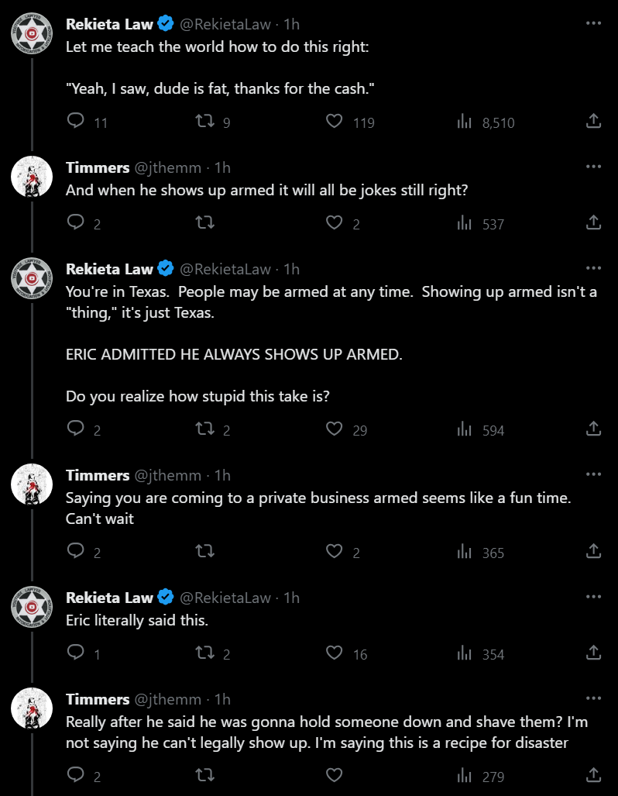Open the Timmers name on the "Can't wait" tweet
The image size is (618, 796).
[98, 475]
